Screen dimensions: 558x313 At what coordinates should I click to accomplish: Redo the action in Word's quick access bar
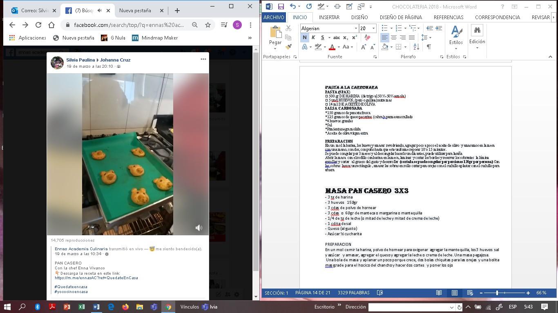pos(309,7)
